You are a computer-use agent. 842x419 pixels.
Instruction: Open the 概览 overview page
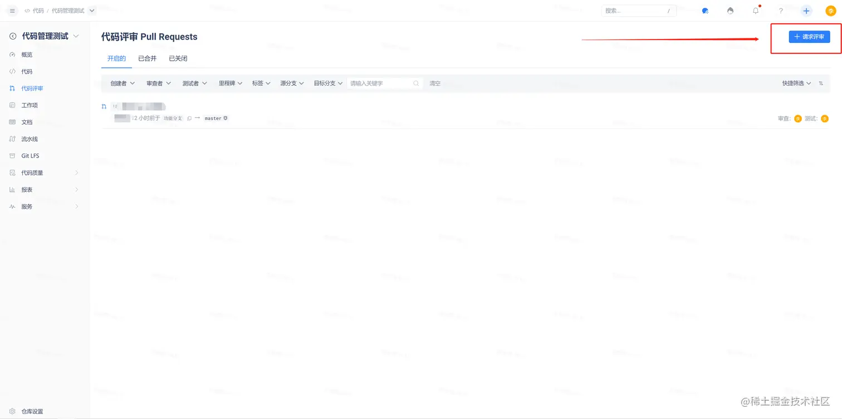27,55
